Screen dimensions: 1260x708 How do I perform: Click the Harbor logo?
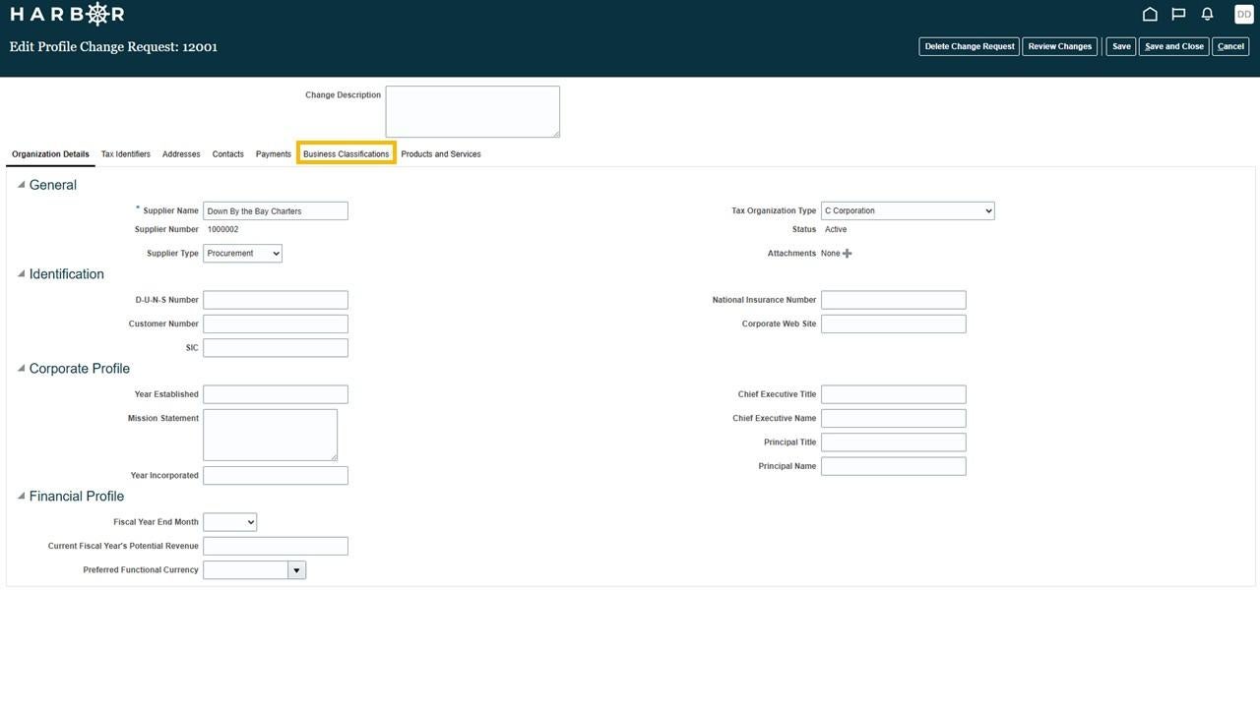[67, 14]
